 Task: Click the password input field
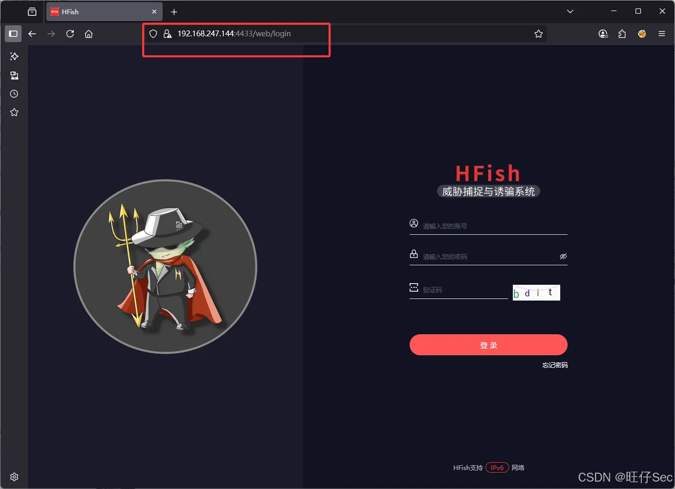coord(490,256)
